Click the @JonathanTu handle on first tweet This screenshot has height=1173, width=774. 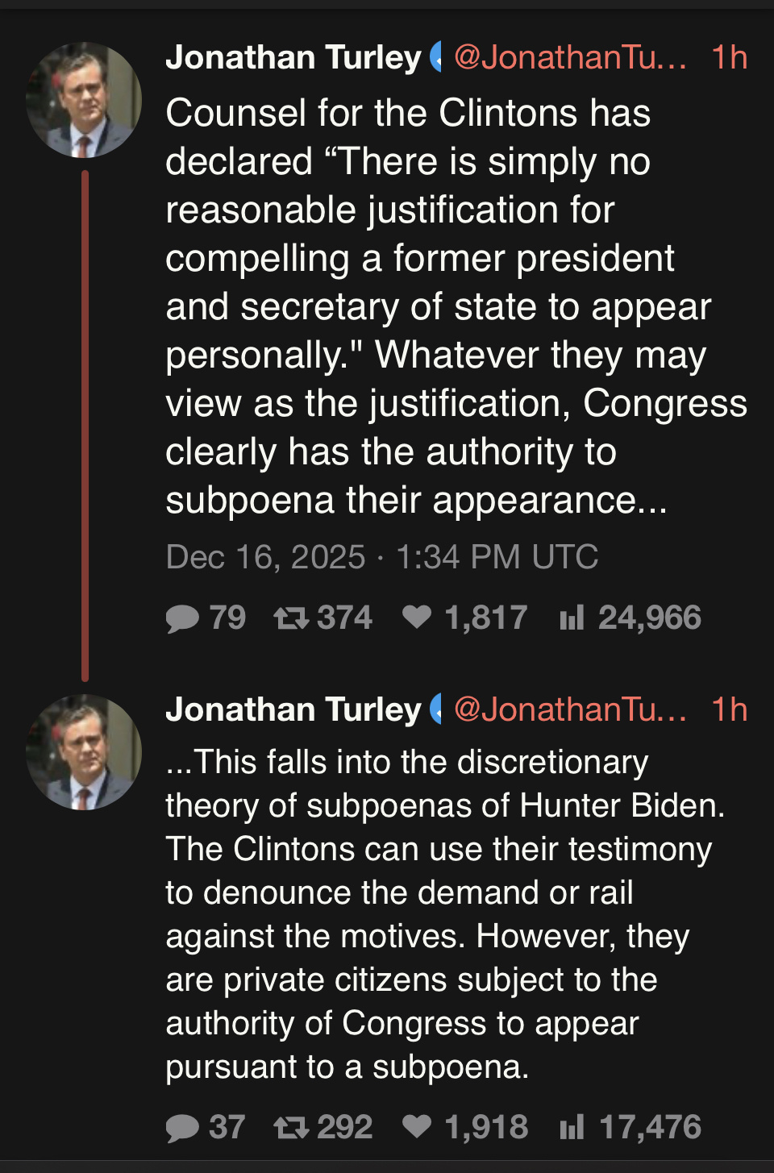tap(570, 57)
